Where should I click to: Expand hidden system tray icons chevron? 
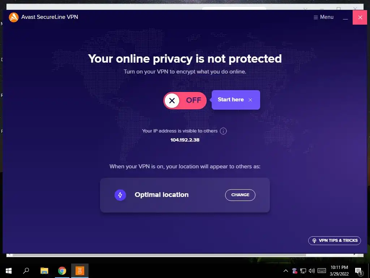(x=285, y=271)
